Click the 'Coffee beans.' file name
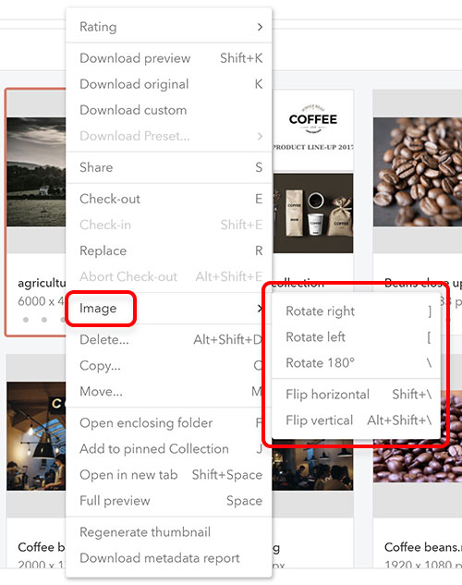This screenshot has height=585, width=462. pos(423,547)
